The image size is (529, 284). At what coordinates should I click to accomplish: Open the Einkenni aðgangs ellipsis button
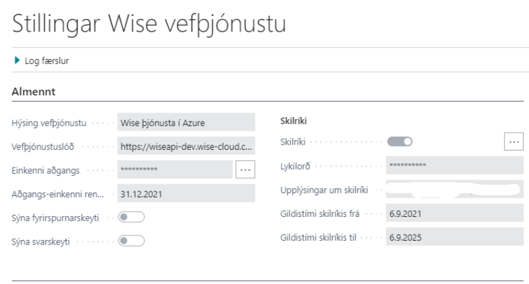pyautogui.click(x=245, y=170)
